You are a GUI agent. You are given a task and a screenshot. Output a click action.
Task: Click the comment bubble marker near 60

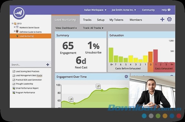pos(71,99)
